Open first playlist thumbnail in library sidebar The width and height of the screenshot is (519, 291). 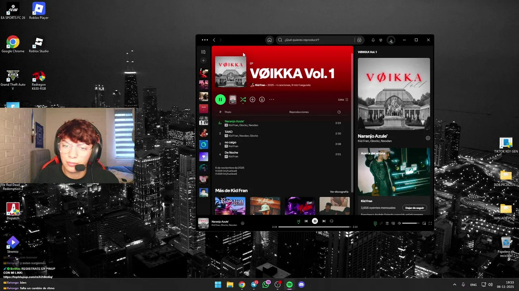(204, 73)
